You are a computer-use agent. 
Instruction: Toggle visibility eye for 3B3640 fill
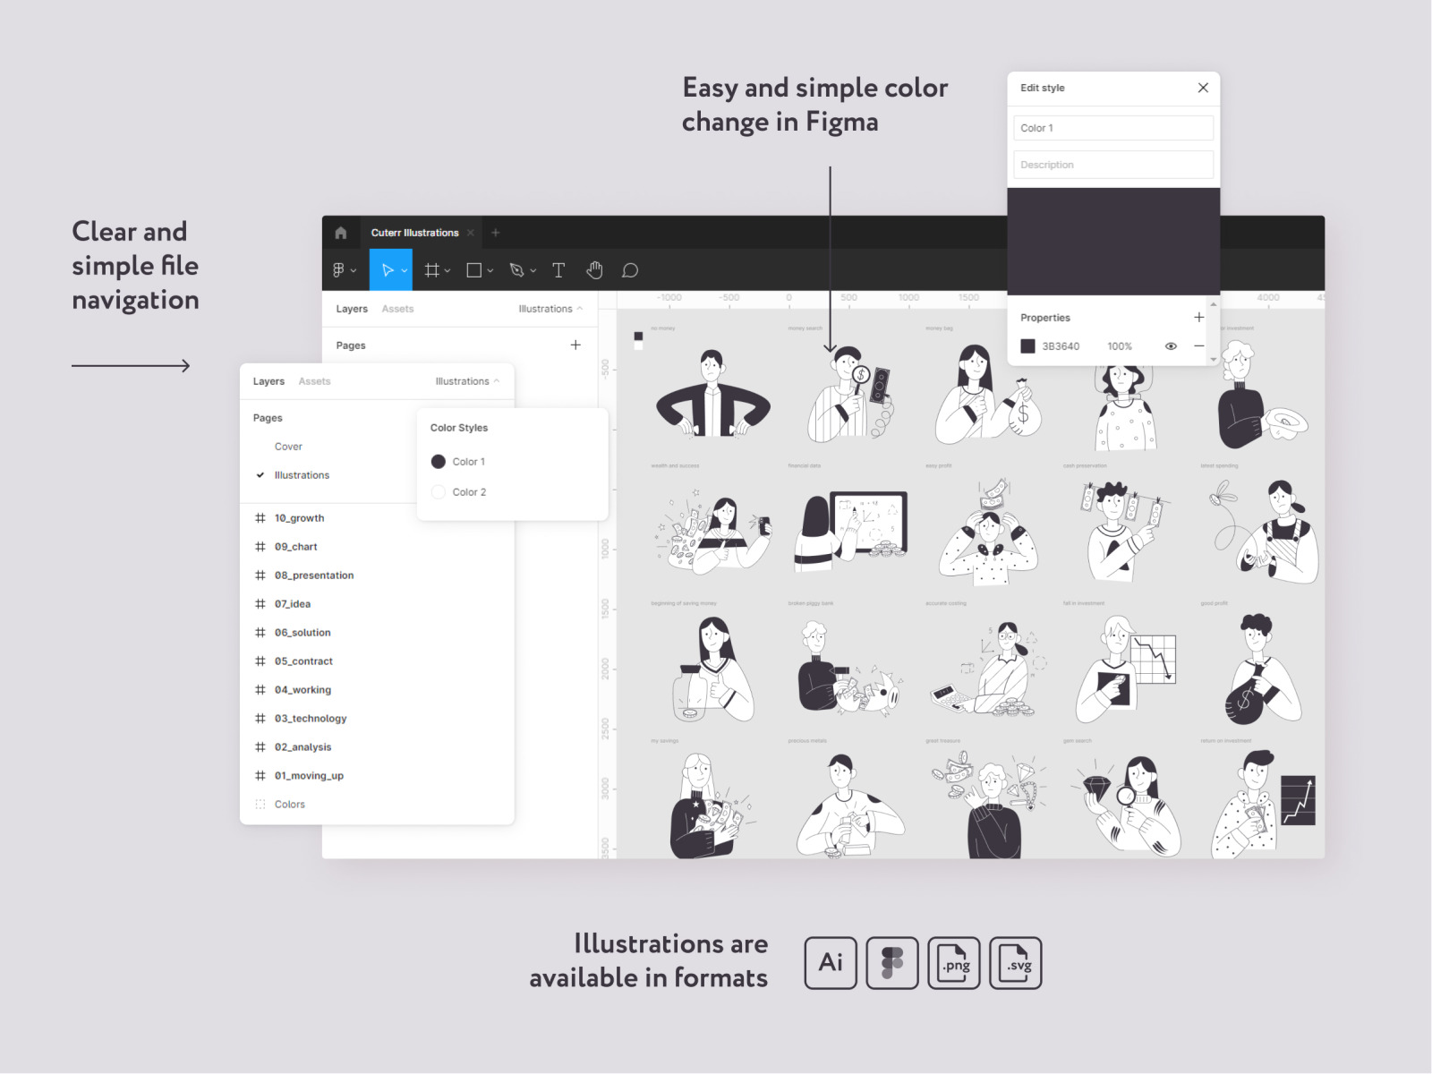(x=1171, y=346)
